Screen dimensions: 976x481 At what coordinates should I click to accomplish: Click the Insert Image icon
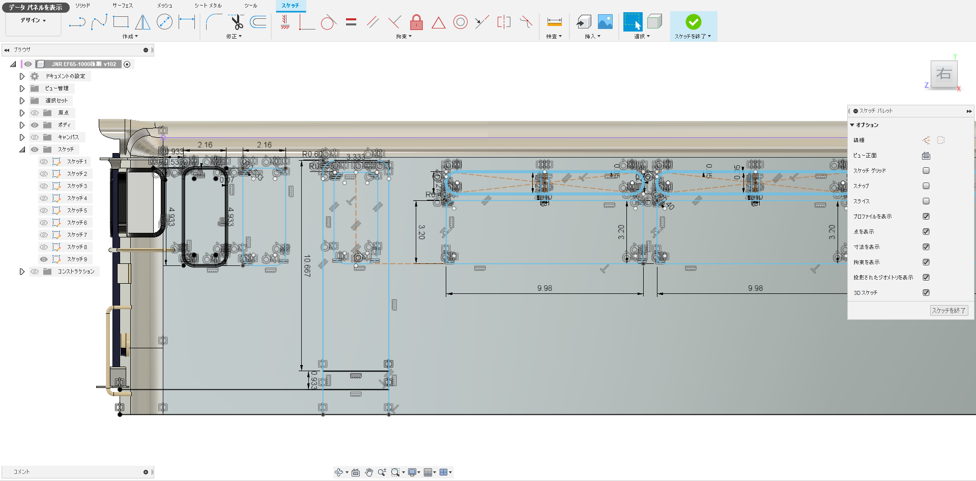pyautogui.click(x=605, y=22)
